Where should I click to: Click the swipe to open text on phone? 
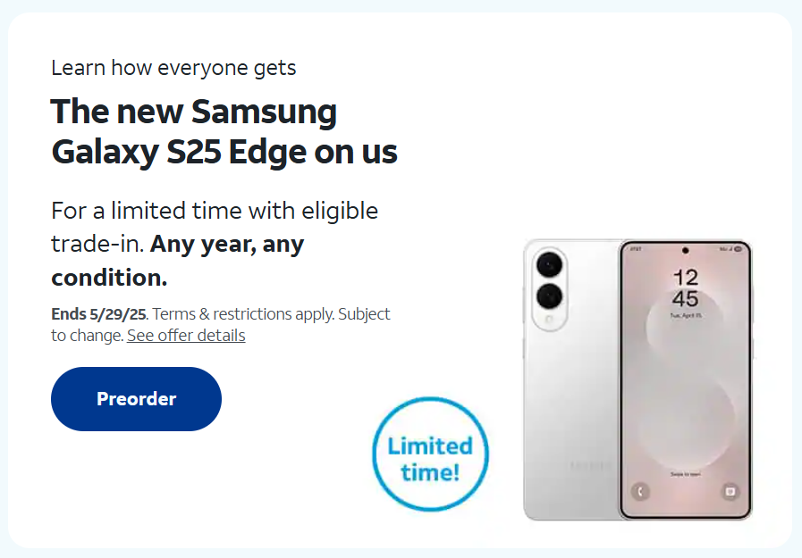686,474
